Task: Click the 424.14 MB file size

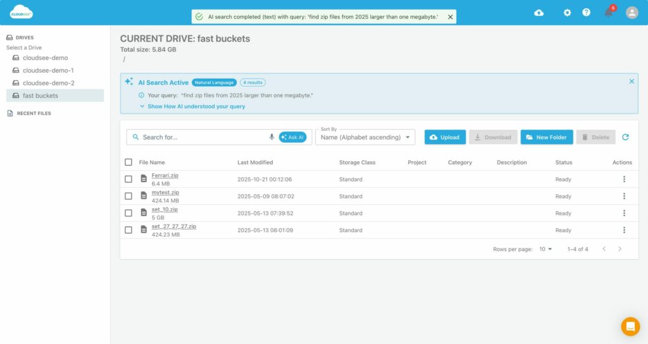Action: pos(165,200)
